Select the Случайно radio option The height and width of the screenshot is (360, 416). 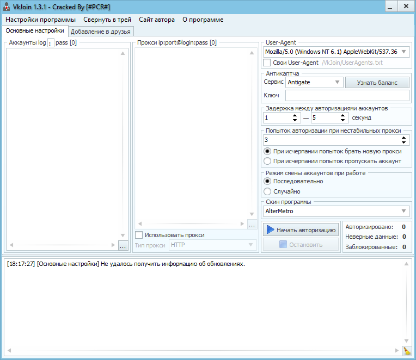[267, 191]
